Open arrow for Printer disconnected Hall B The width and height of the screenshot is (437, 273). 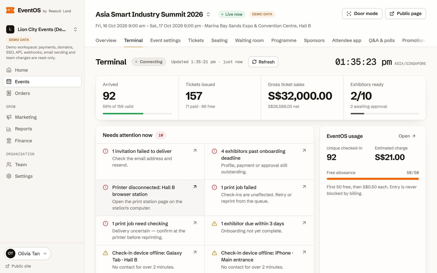195,187
